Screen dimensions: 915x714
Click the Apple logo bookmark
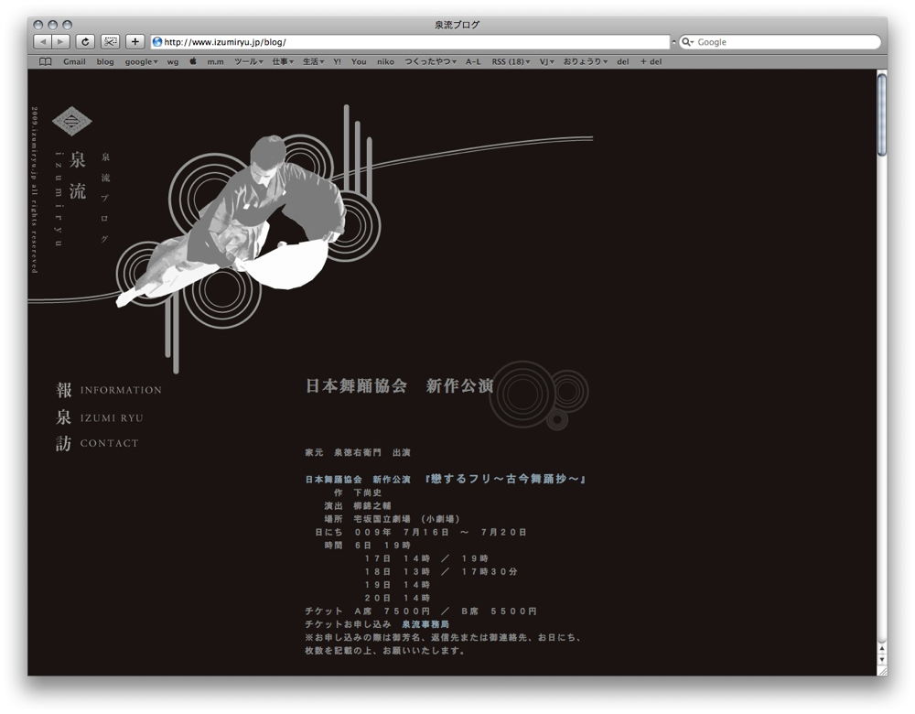pyautogui.click(x=193, y=61)
